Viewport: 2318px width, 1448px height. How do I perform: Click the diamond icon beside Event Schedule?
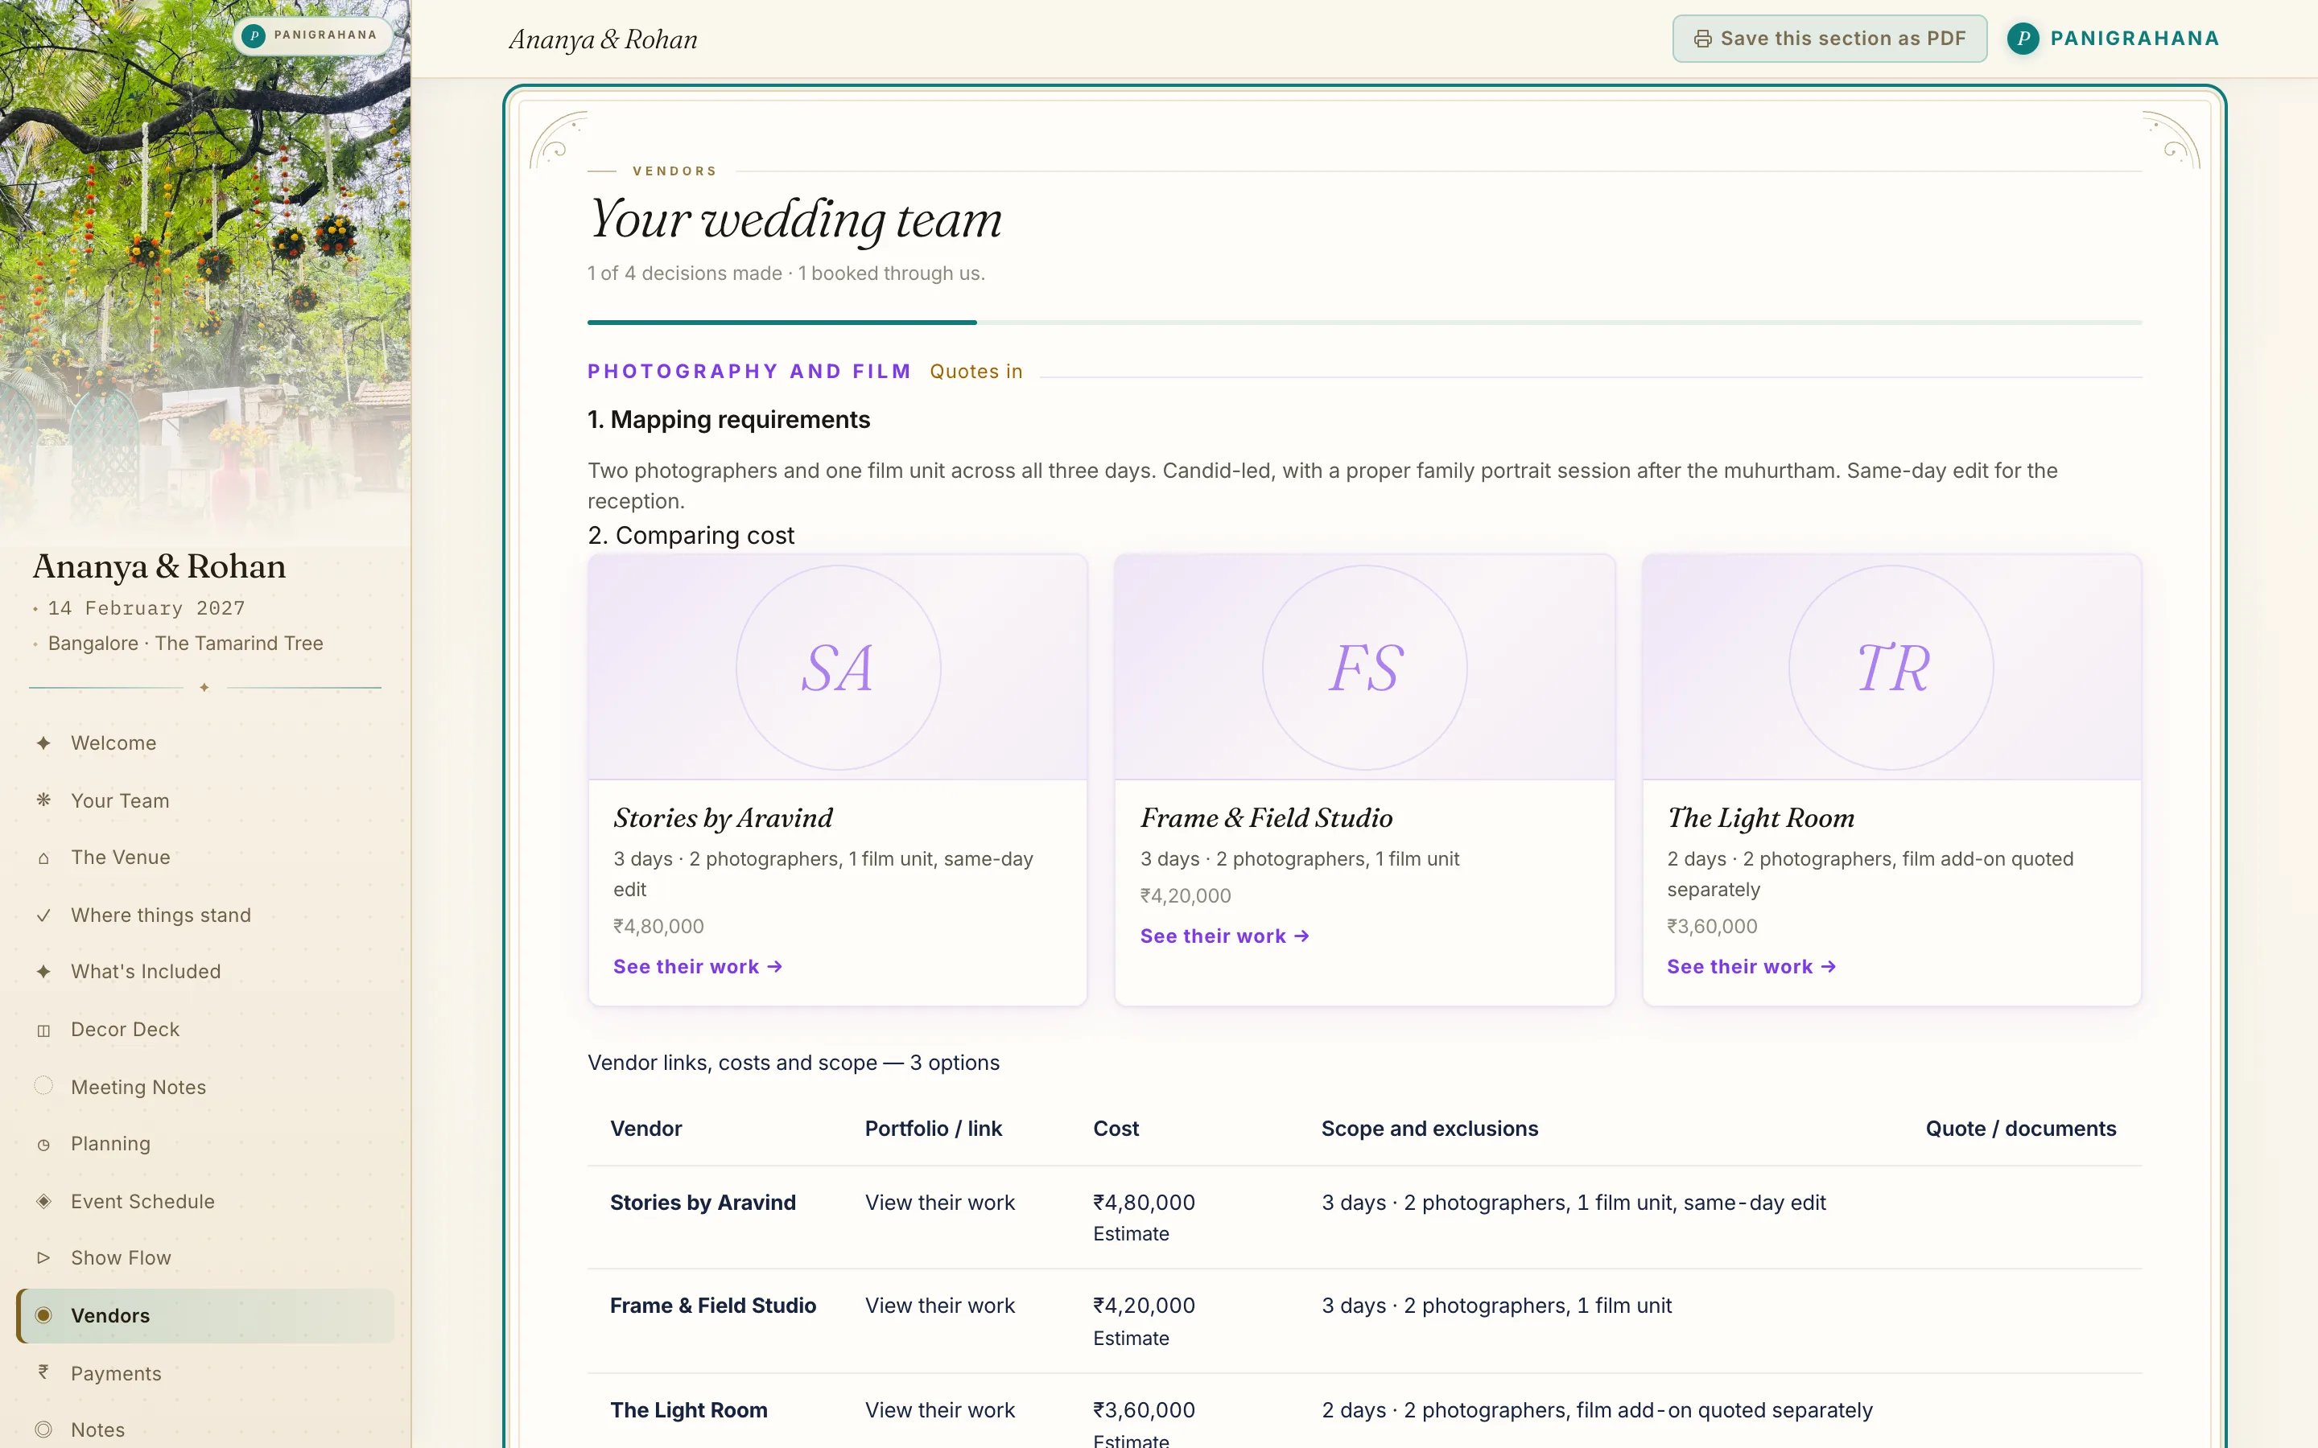43,1201
